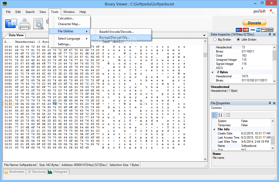Click the Histogram chart icon
Viewport: 279px width, 182px height.
coord(50,172)
